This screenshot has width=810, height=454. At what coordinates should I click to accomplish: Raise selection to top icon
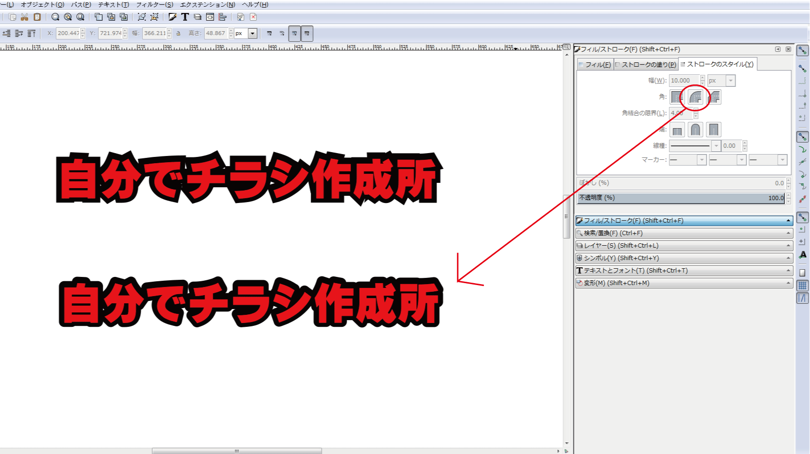pos(32,34)
